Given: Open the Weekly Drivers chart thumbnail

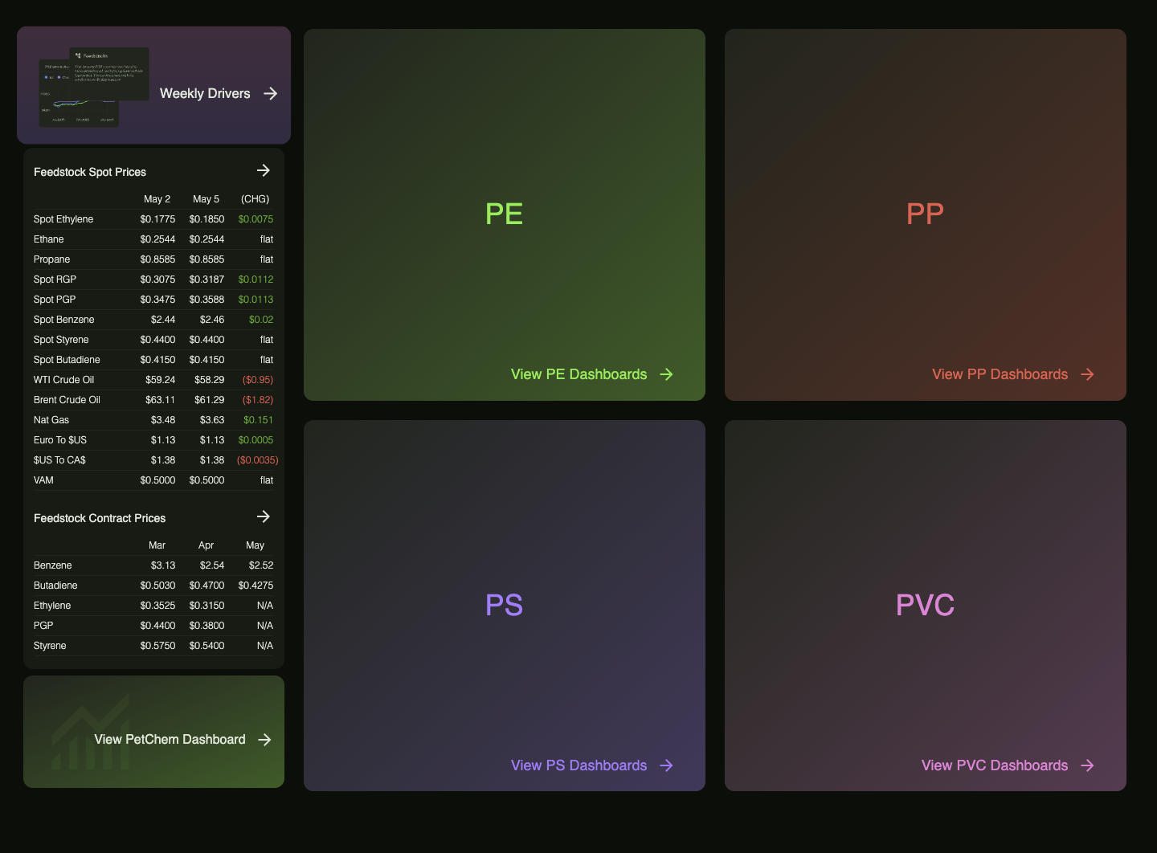Looking at the screenshot, I should (x=94, y=87).
